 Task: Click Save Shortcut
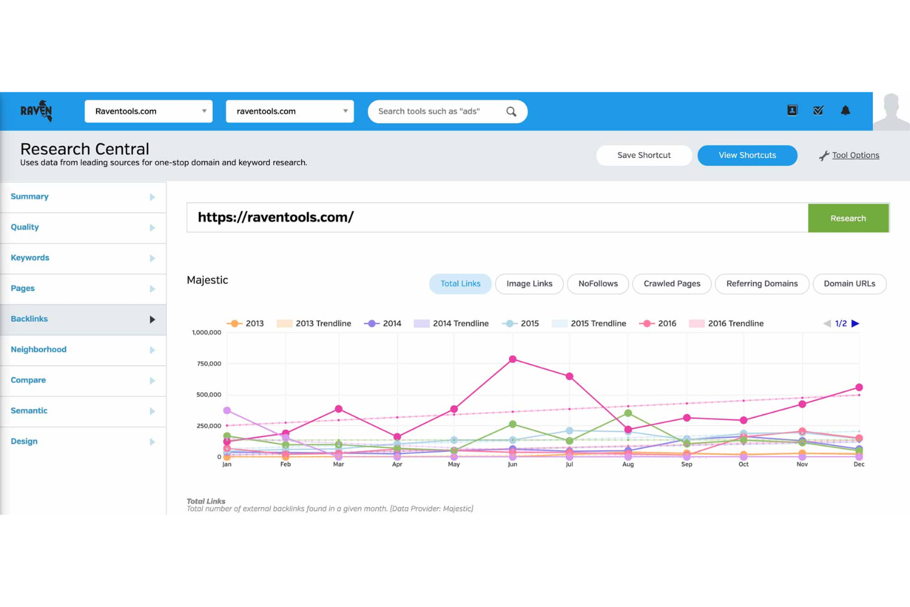[x=643, y=155]
